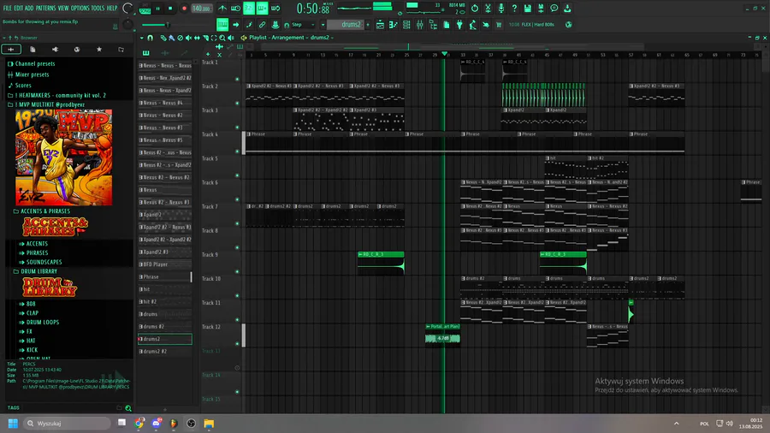Click the playlist horizontal scrollbar

(x=452, y=47)
